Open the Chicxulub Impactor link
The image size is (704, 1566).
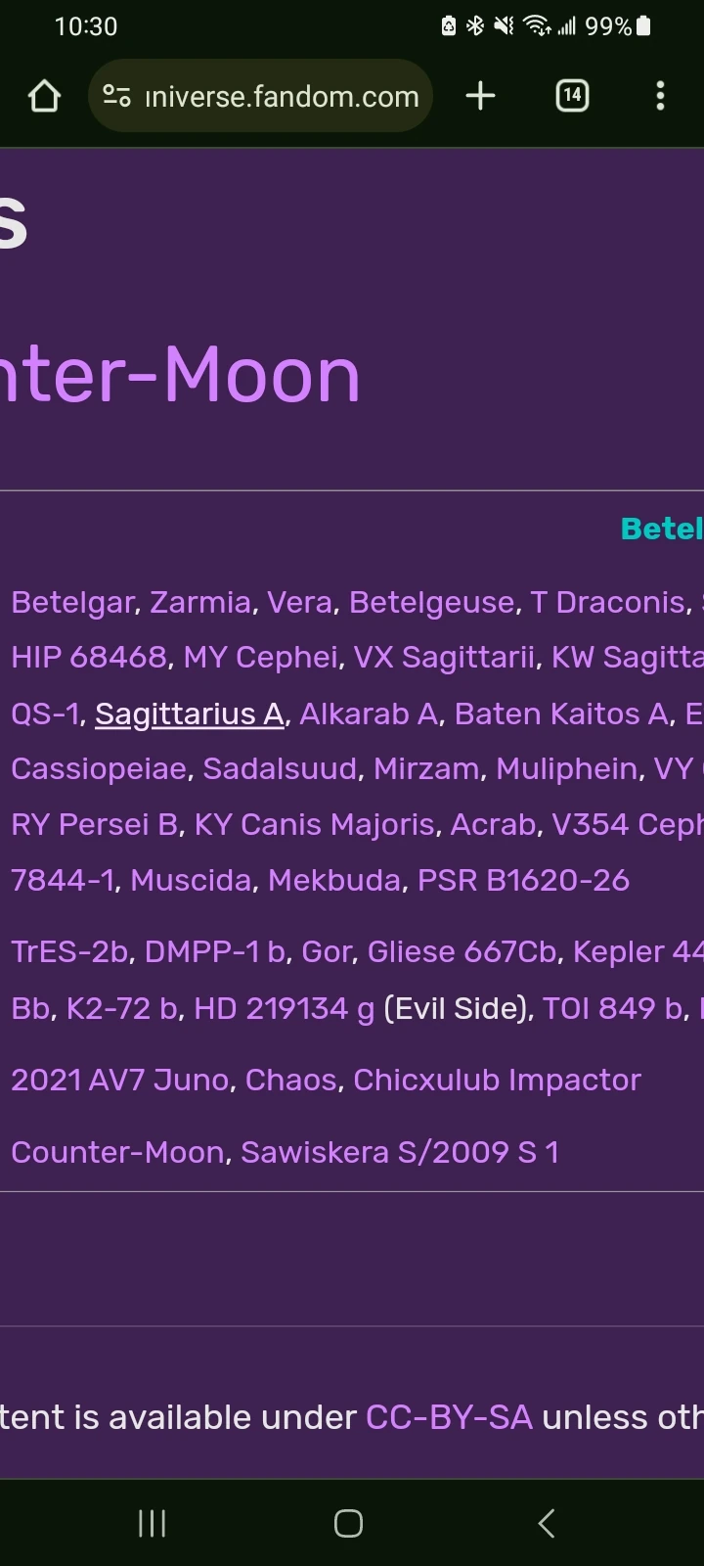pyautogui.click(x=497, y=1080)
